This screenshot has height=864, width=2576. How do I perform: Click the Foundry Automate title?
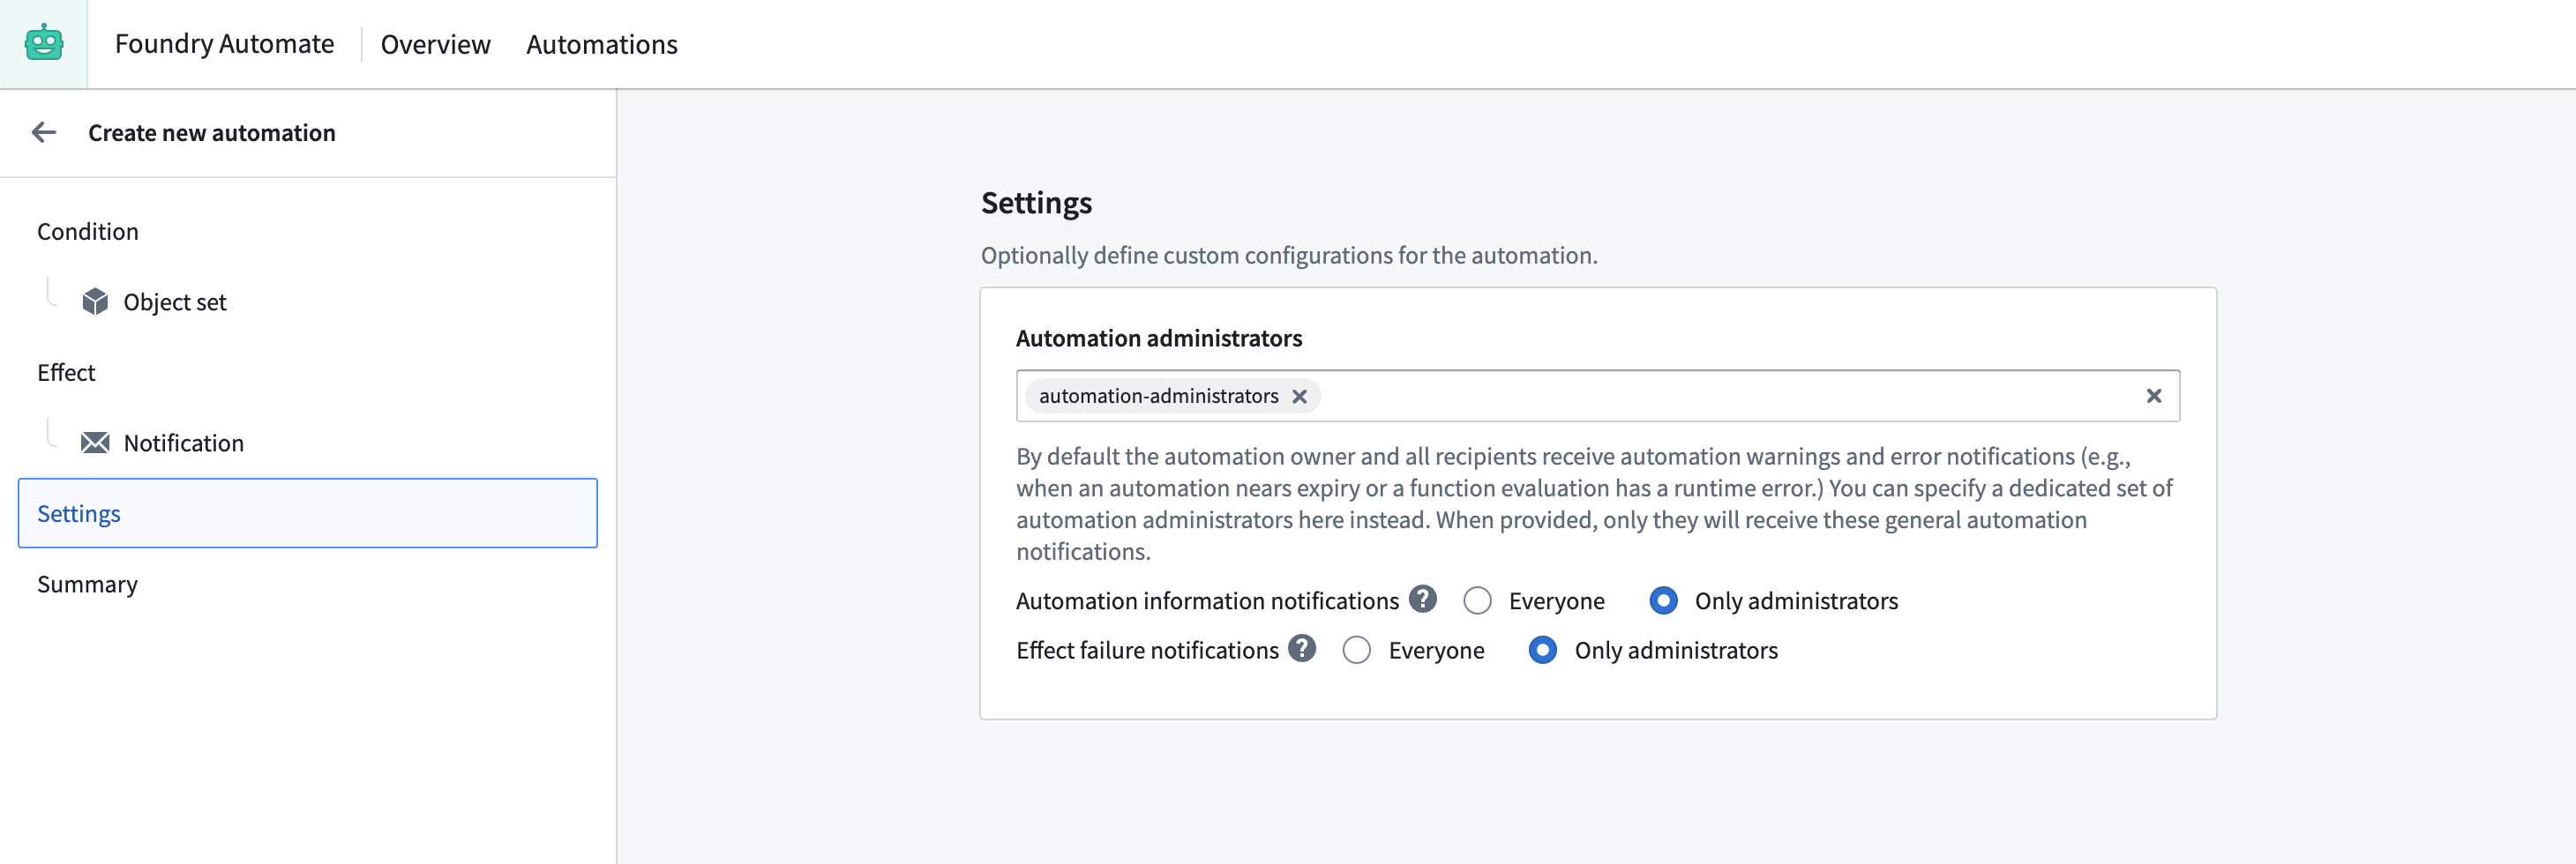coord(224,44)
